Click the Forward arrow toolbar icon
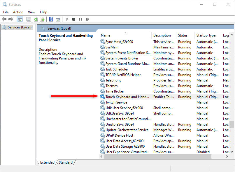This screenshot has width=235, height=172. coord(11,19)
